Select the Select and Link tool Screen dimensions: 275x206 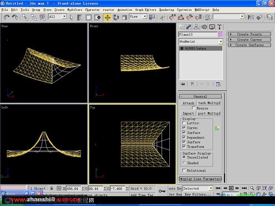pos(25,17)
